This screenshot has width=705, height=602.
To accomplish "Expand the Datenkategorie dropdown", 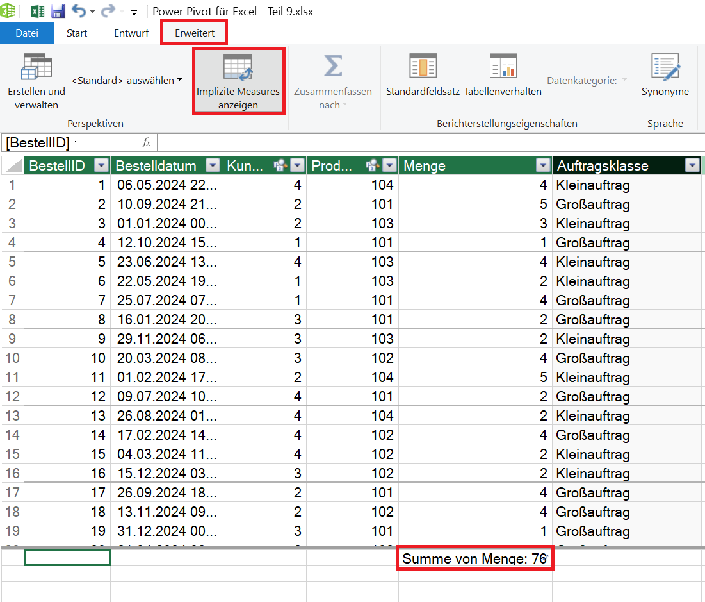I will (x=587, y=81).
